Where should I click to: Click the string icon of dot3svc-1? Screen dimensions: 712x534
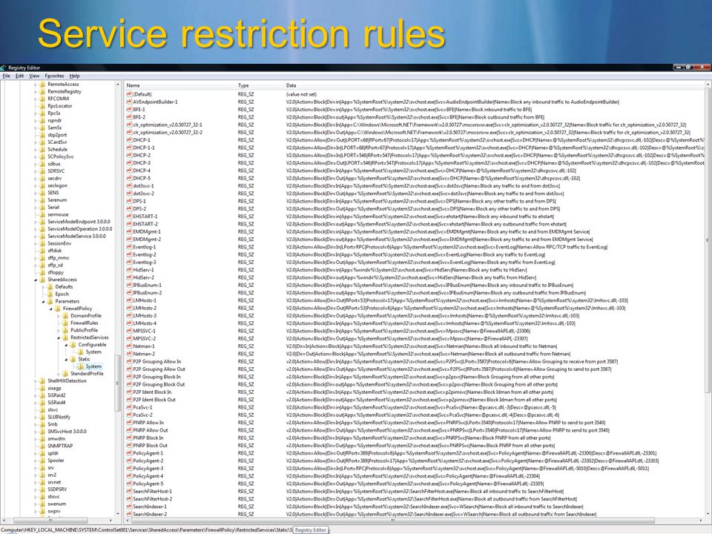tap(129, 185)
